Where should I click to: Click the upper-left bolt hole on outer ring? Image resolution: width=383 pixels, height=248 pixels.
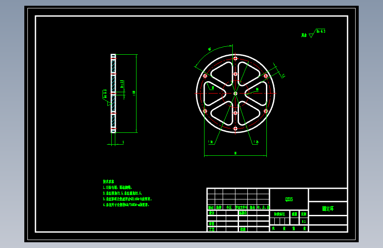(x=205, y=76)
